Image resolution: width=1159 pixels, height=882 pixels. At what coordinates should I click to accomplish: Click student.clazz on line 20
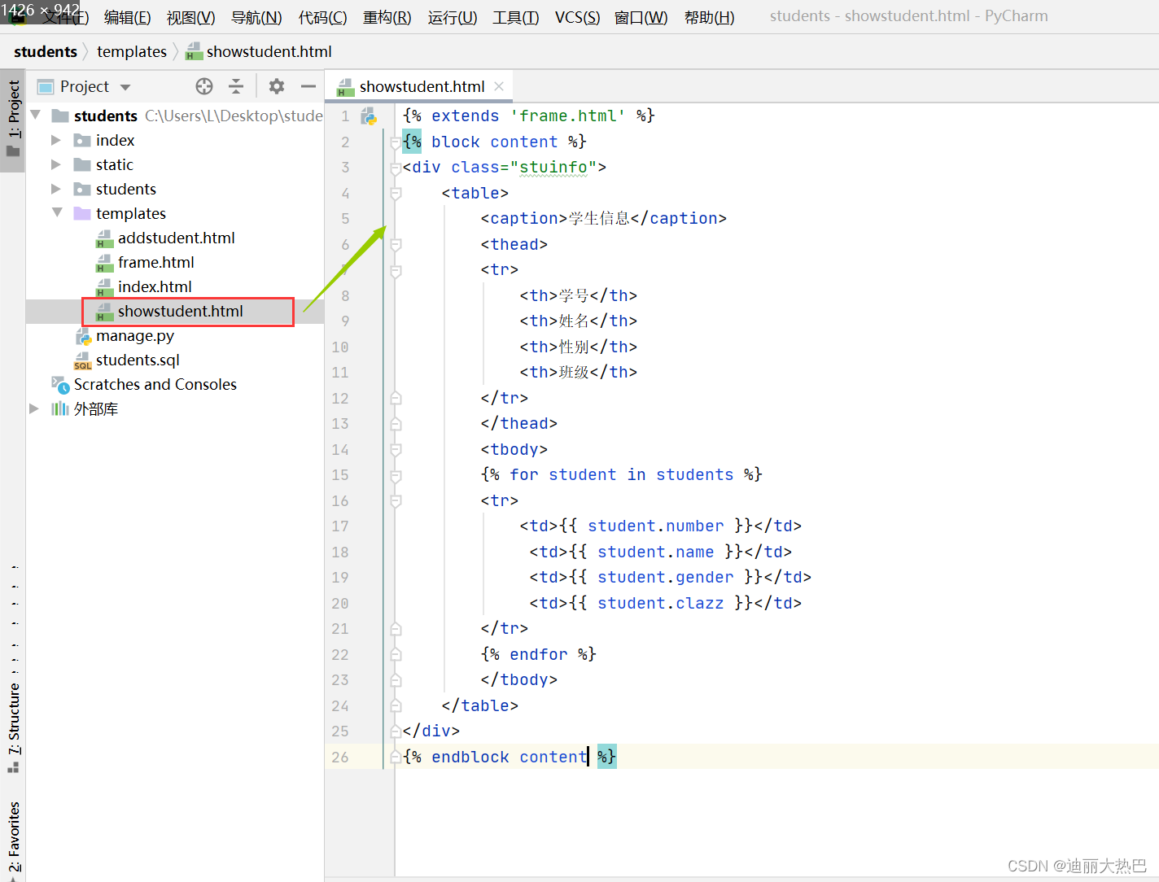(x=660, y=603)
